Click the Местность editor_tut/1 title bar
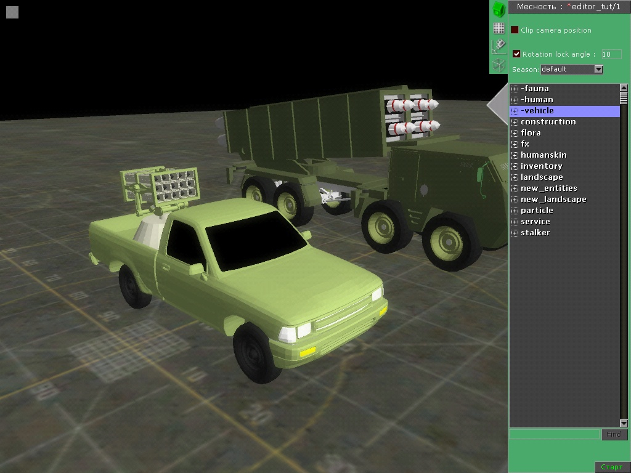 click(x=569, y=6)
